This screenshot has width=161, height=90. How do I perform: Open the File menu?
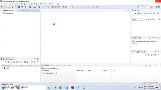coord(2,4)
